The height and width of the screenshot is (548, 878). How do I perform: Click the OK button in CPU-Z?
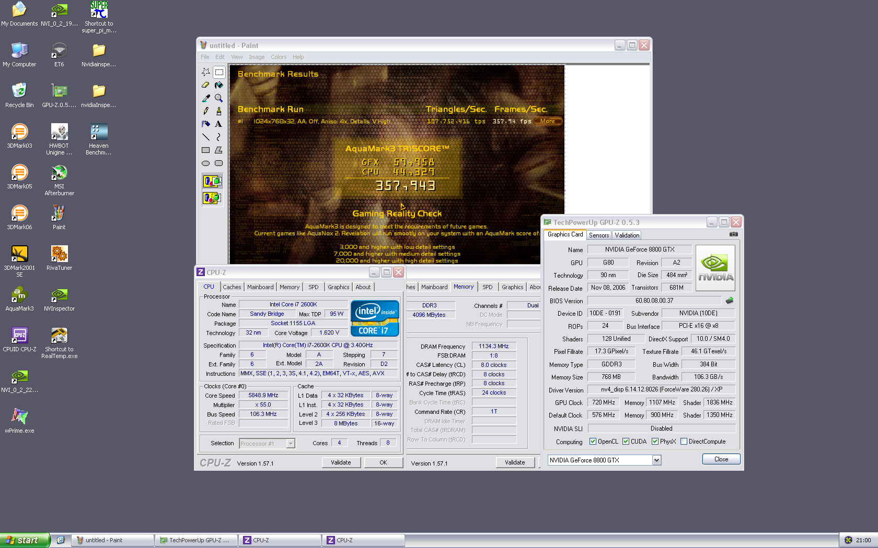(x=383, y=462)
